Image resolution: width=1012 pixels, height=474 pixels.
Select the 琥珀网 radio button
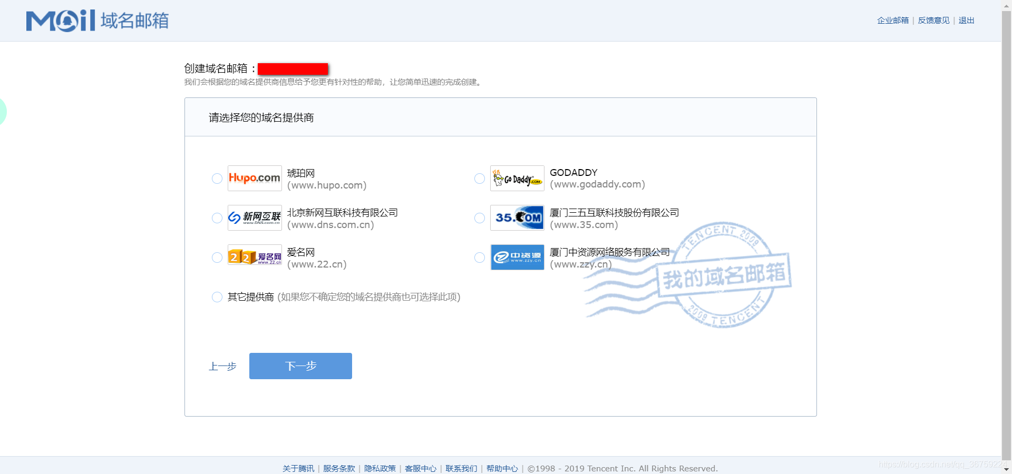217,179
